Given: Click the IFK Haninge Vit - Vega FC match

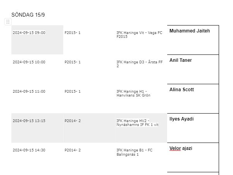Looking at the screenshot, I should tap(139, 35).
